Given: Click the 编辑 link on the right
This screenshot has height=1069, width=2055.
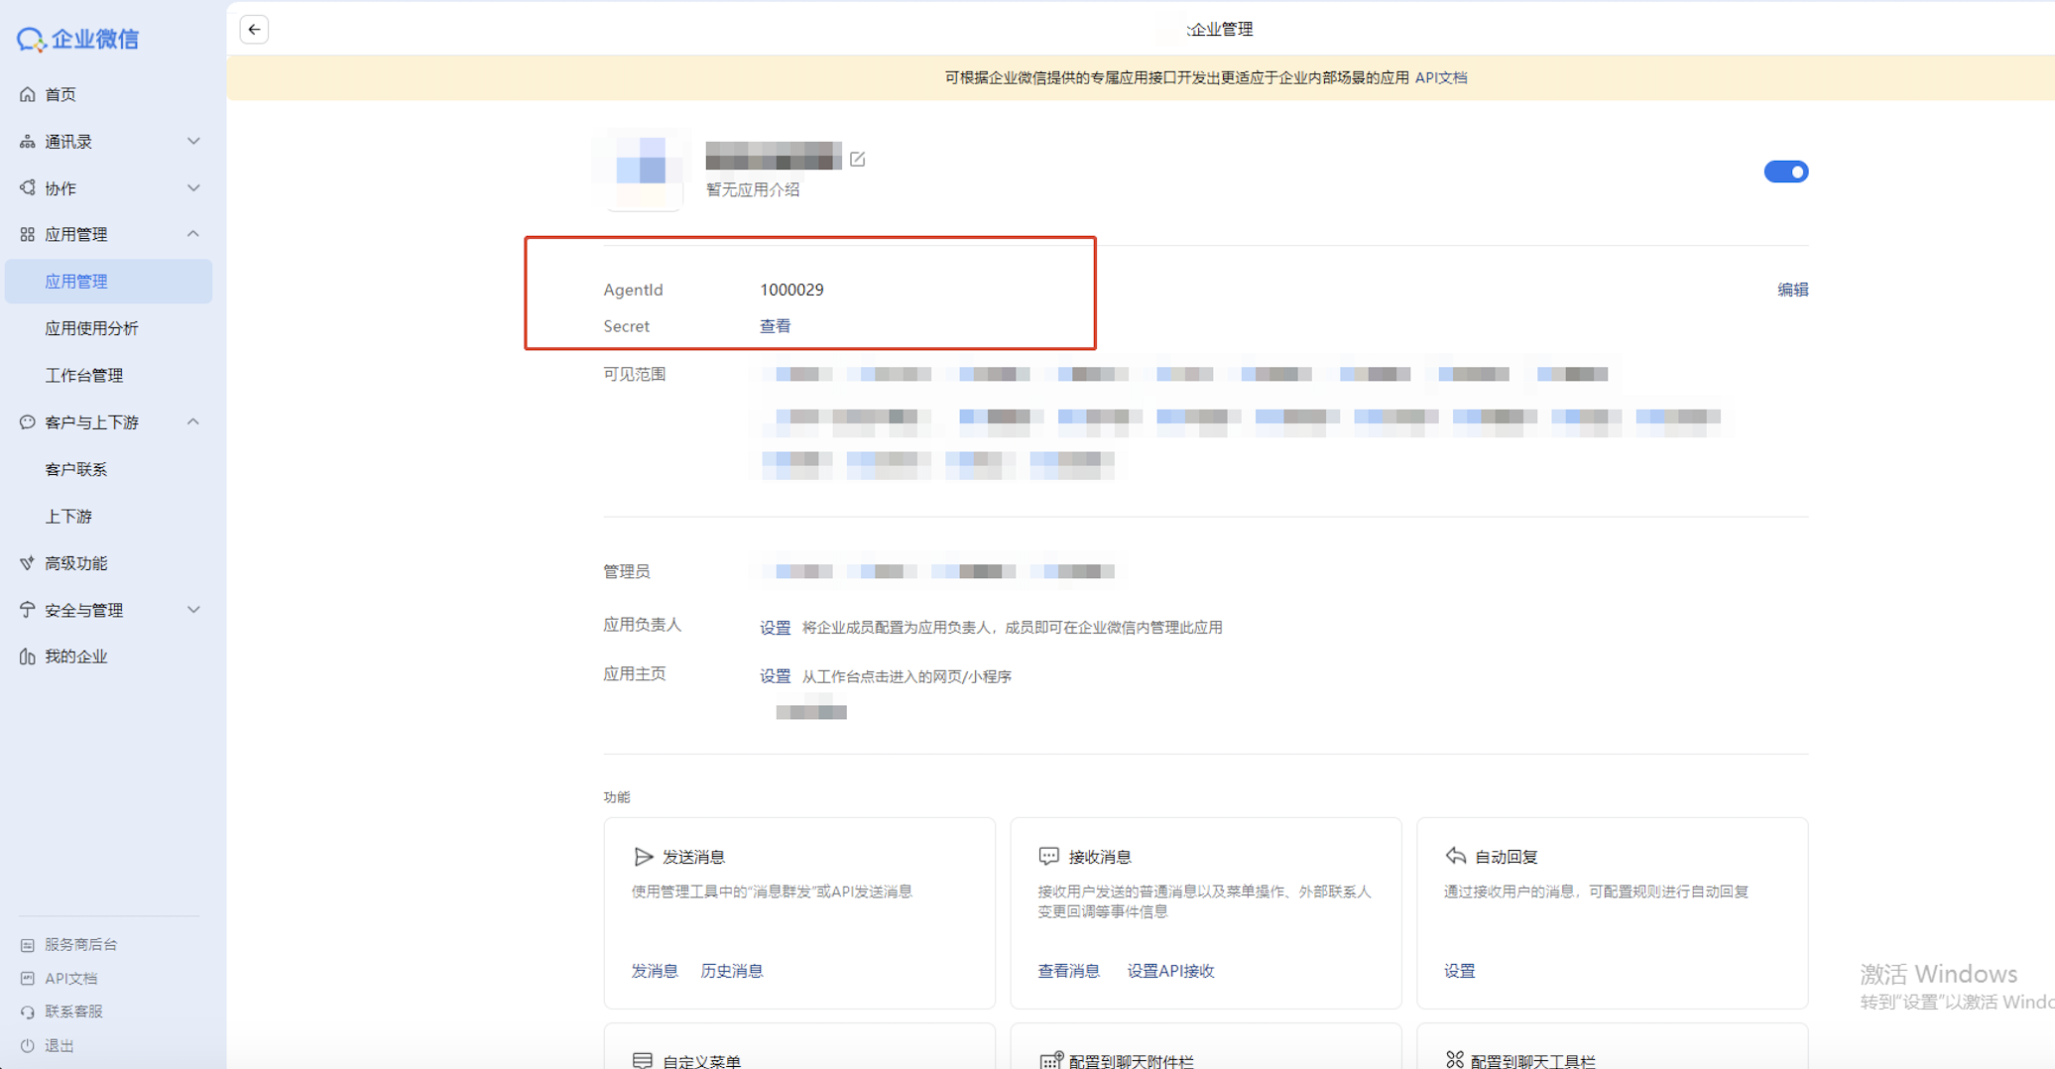Looking at the screenshot, I should click(1792, 290).
